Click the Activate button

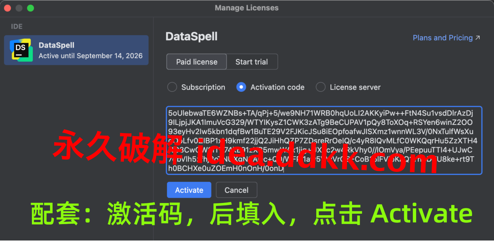click(189, 190)
